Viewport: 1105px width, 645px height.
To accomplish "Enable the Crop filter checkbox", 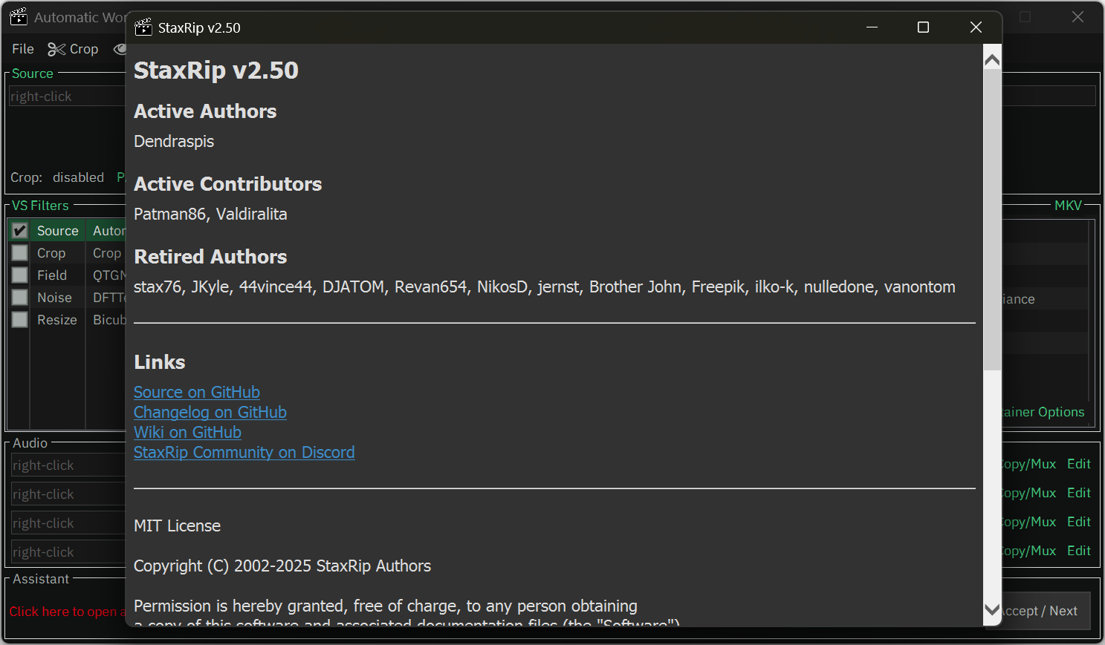I will (20, 253).
